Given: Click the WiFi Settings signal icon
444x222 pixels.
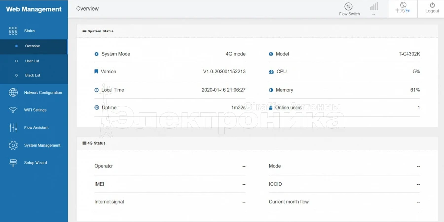Looking at the screenshot, I should click(x=13, y=110).
